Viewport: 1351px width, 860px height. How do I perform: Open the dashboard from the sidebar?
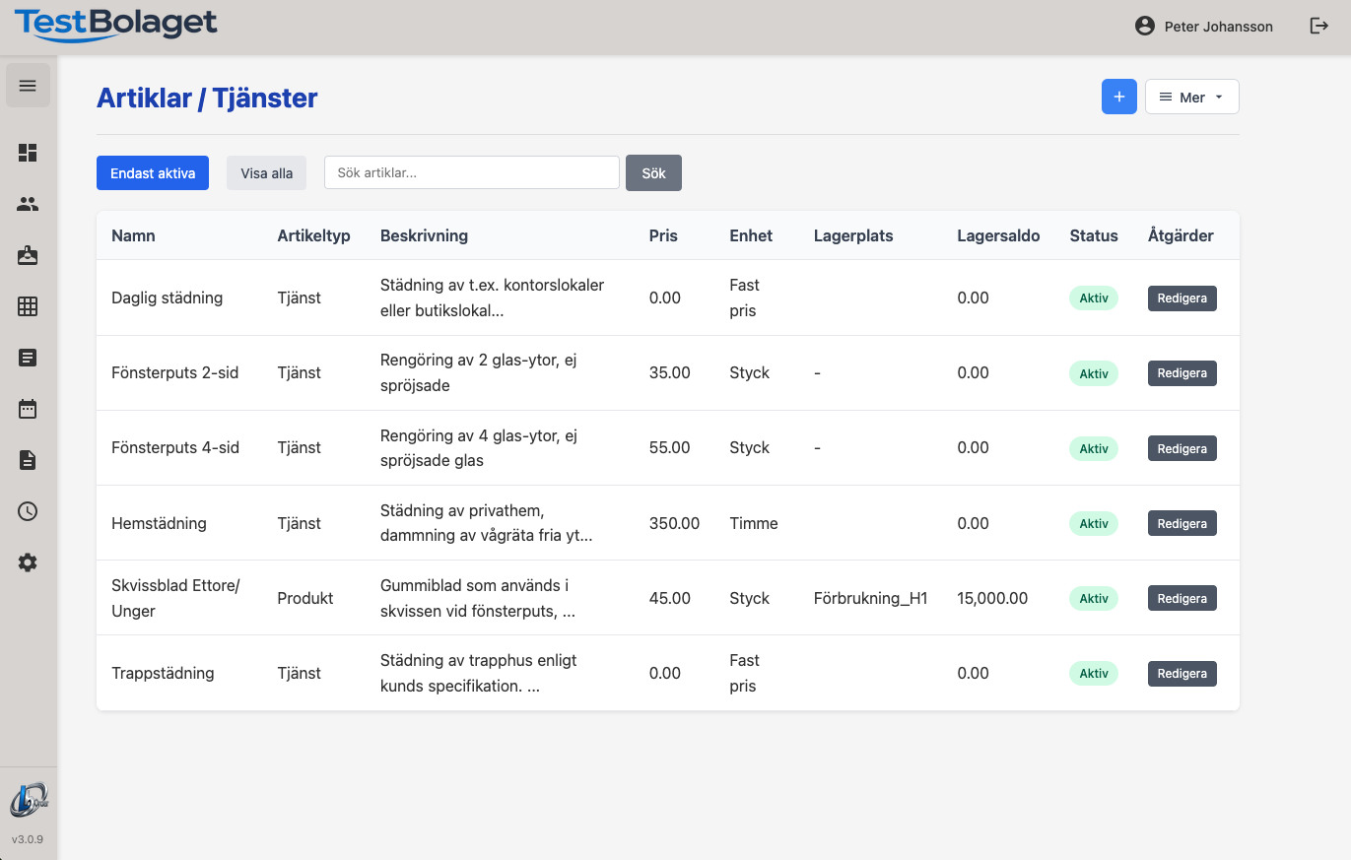28,153
